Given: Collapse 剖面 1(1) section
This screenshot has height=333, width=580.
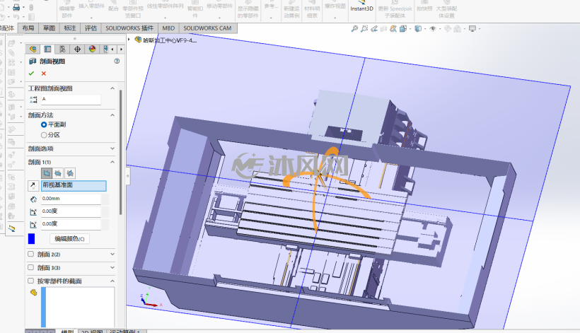Looking at the screenshot, I should click(x=112, y=162).
